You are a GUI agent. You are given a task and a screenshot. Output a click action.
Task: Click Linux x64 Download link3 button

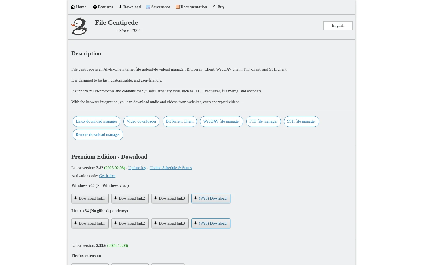tap(170, 223)
